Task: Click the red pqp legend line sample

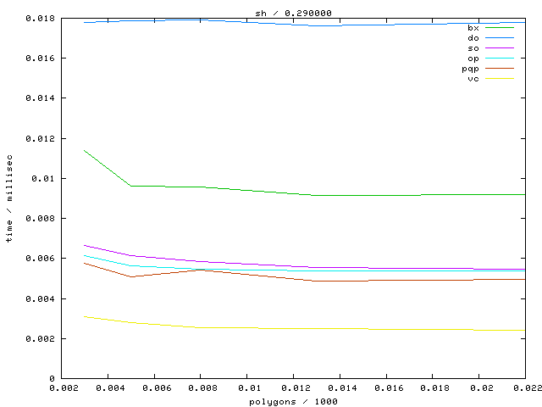Action: [x=500, y=69]
